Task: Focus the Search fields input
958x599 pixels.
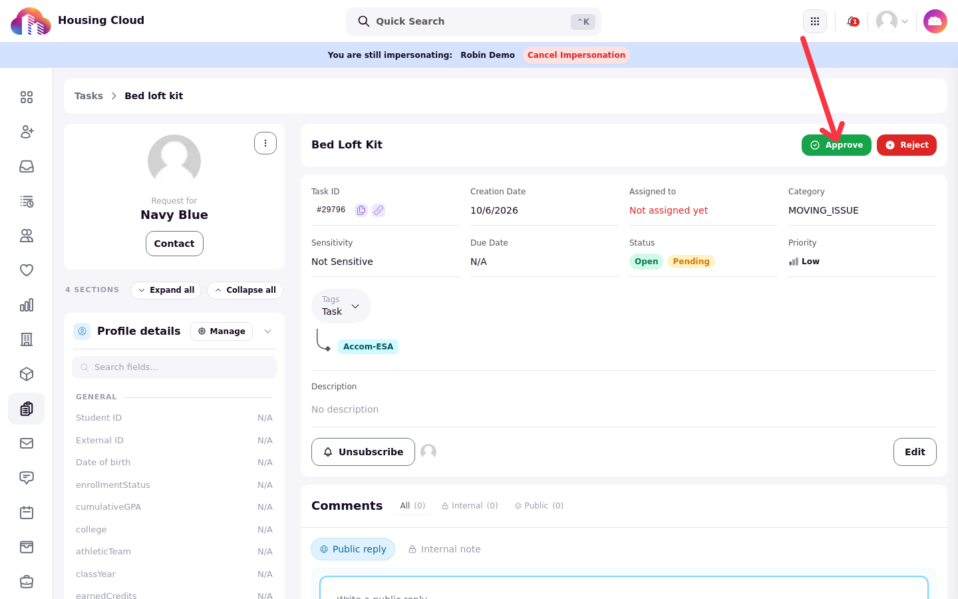Action: tap(174, 367)
